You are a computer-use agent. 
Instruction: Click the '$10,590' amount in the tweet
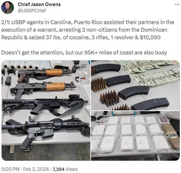point(150,37)
